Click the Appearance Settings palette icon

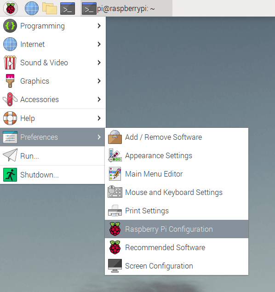click(115, 155)
